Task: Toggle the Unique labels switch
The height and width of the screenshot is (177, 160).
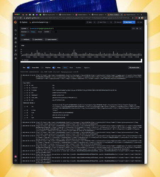Action: coord(42,68)
